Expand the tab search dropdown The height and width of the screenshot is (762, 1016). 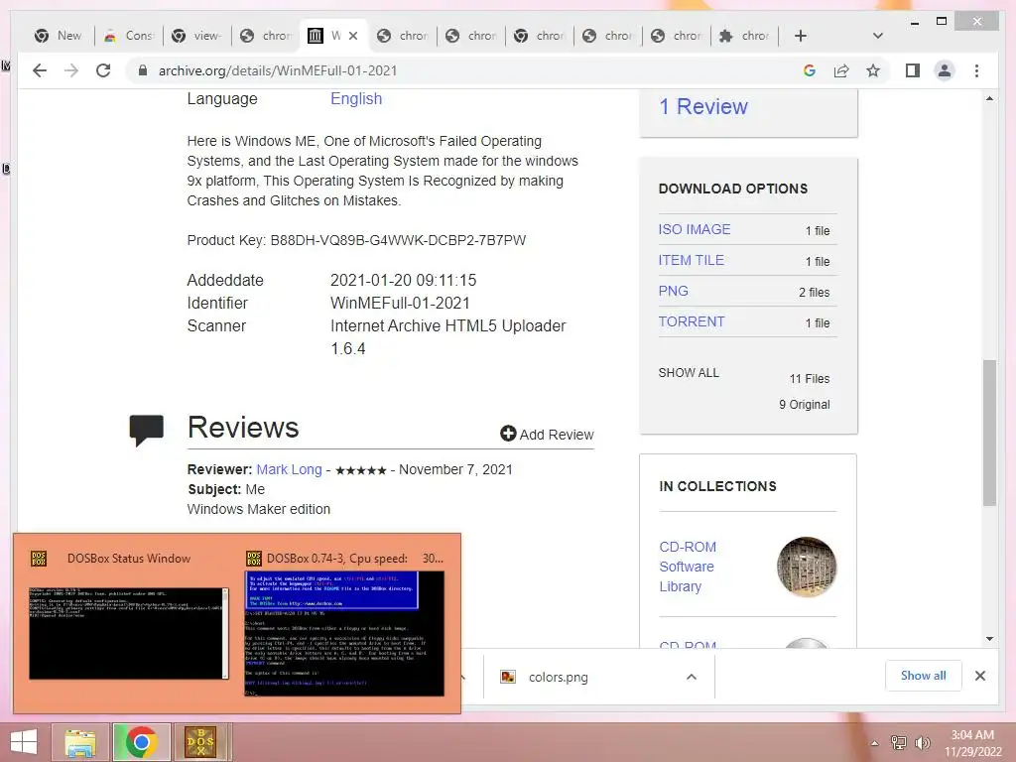[878, 36]
